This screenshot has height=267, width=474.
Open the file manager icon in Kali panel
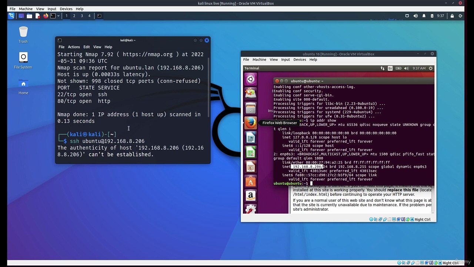coord(29,16)
